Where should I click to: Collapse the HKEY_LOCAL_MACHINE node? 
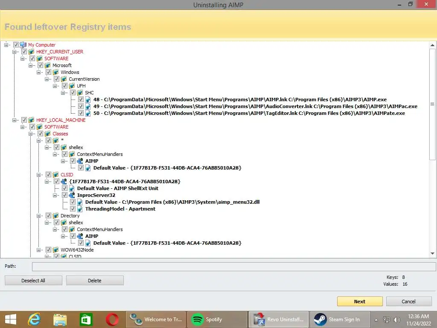coord(14,120)
